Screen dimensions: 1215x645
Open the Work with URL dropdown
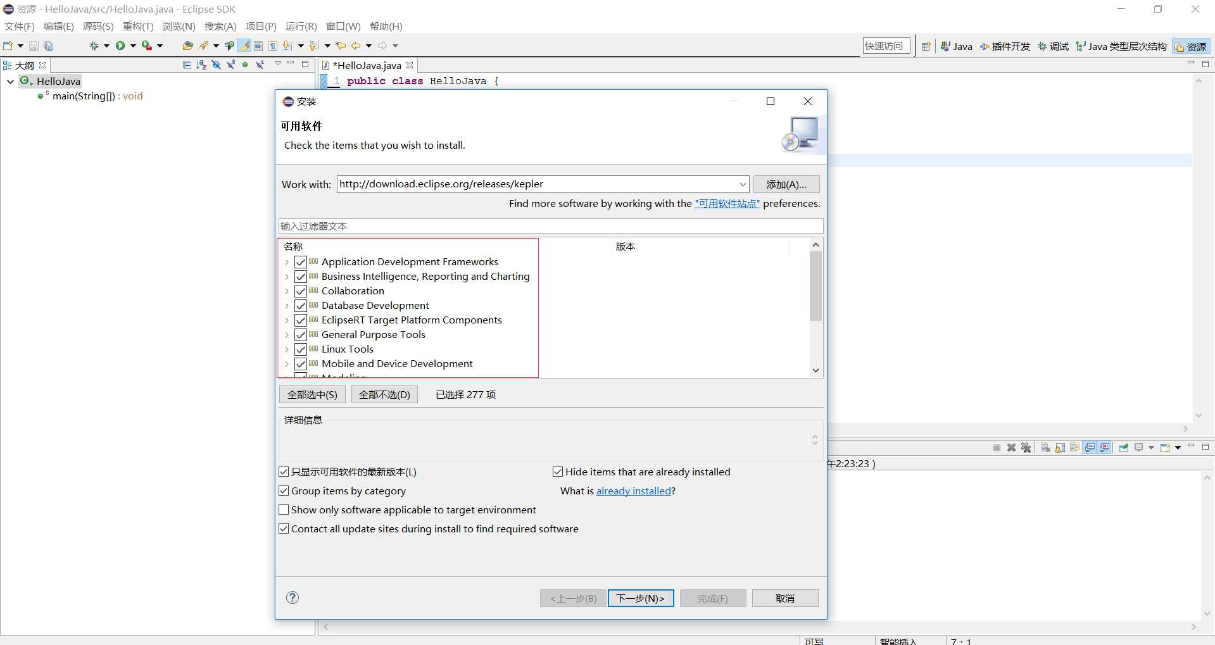743,184
